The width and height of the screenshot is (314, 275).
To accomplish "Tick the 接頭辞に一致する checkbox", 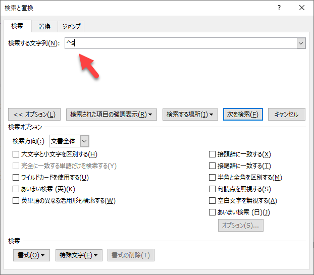I will pos(213,154).
